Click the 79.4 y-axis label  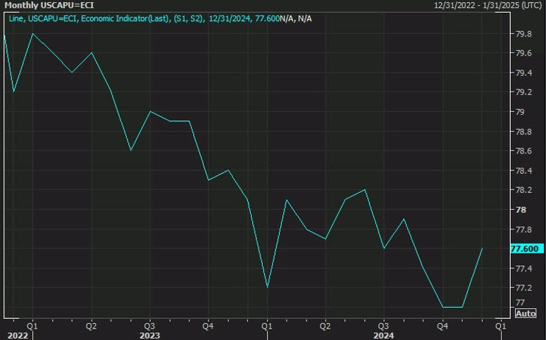[523, 73]
